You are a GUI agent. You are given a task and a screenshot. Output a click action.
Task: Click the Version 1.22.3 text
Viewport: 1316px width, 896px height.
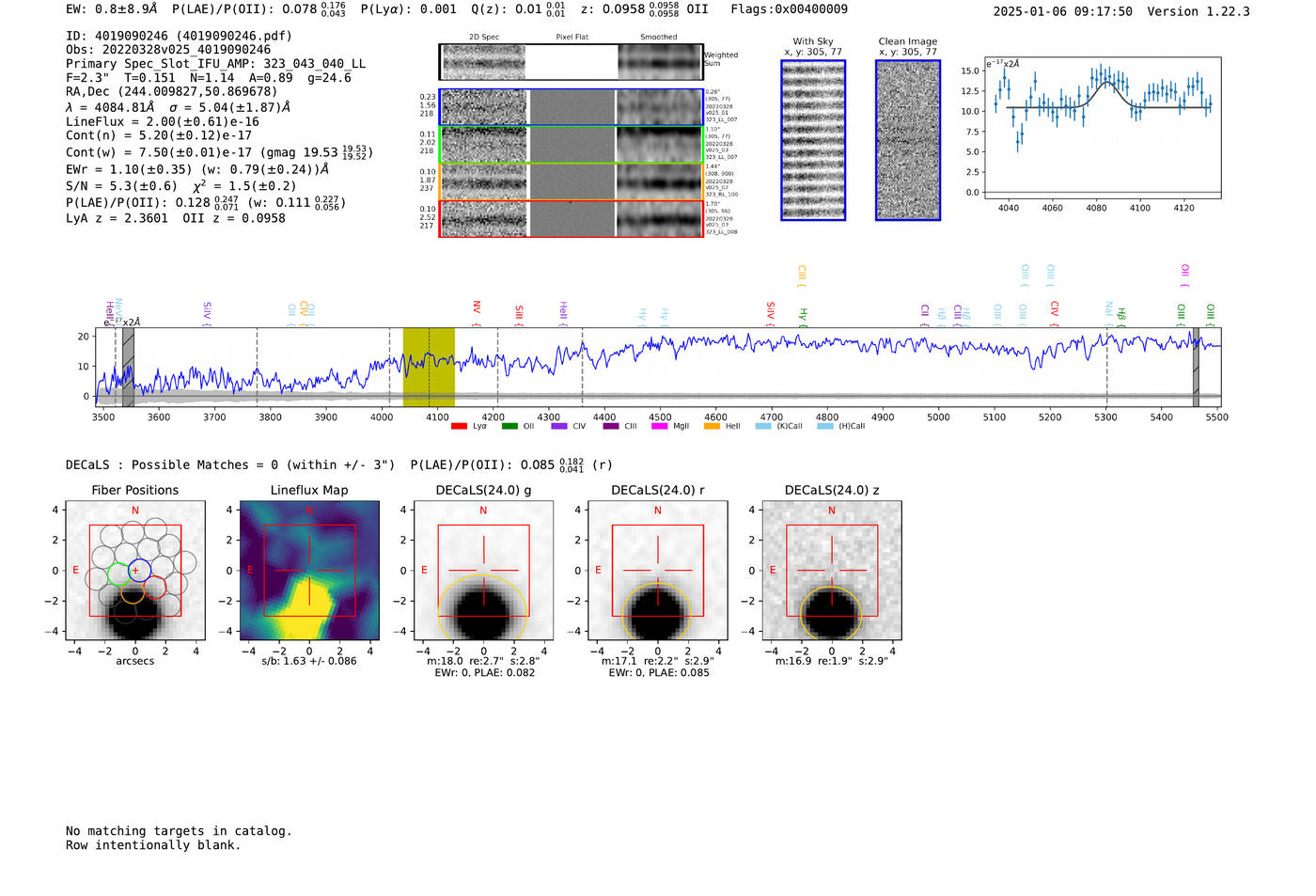point(1198,12)
